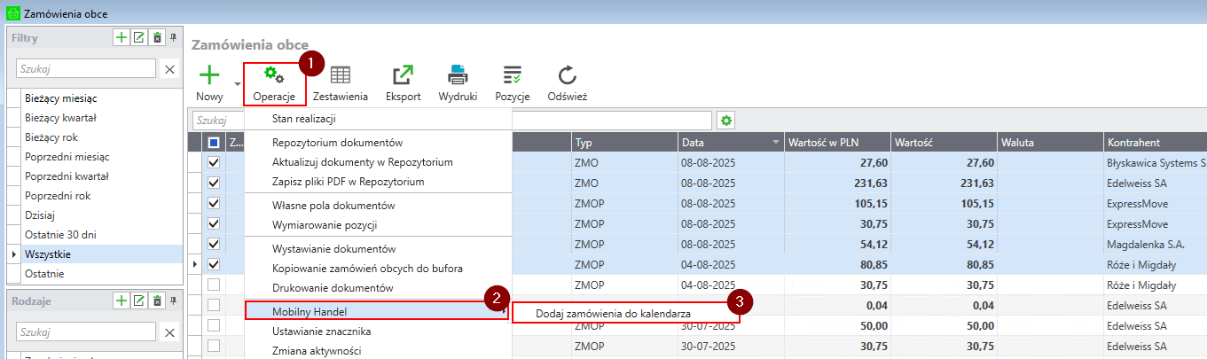The width and height of the screenshot is (1207, 359).
Task: Click the Filtry search input field
Action: pos(86,68)
